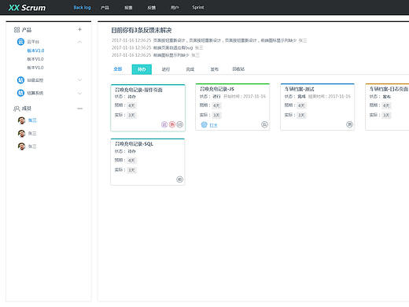
Task: Open the Sprint nav item
Action: tap(198, 7)
